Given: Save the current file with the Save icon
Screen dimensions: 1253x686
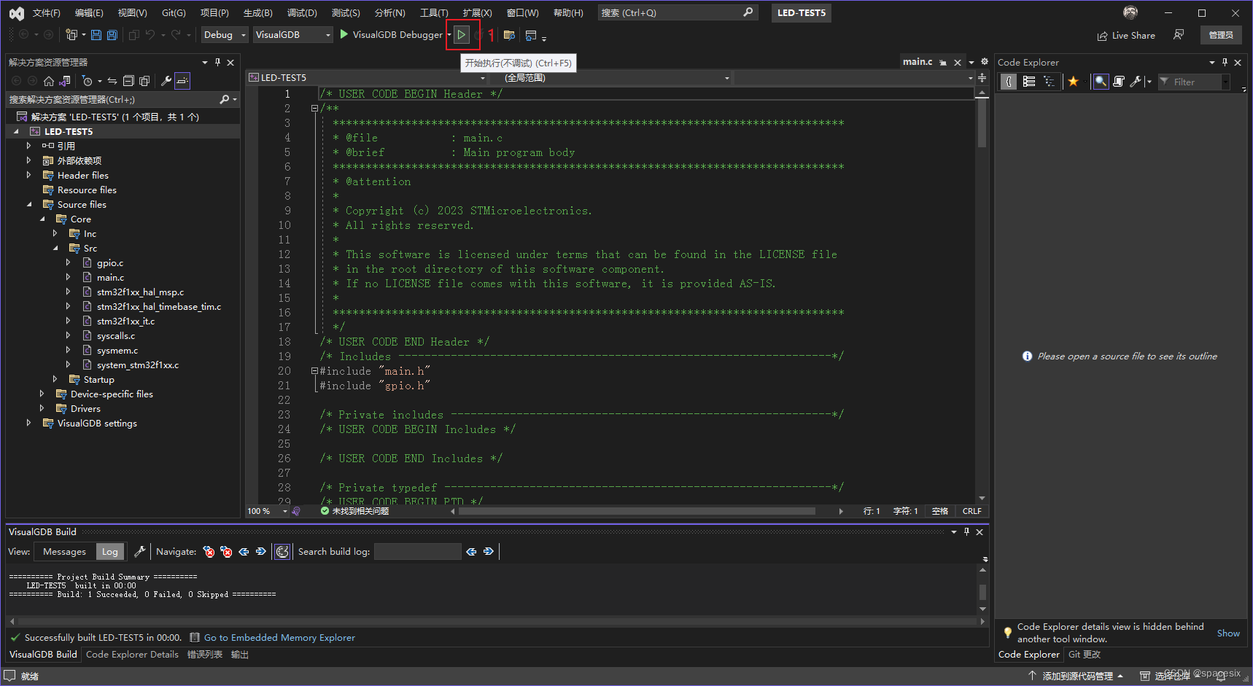Looking at the screenshot, I should [x=96, y=34].
